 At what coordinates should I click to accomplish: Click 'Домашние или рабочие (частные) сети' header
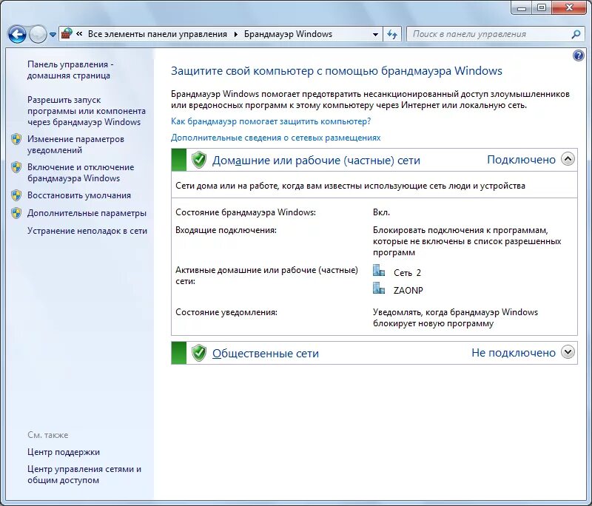point(316,161)
